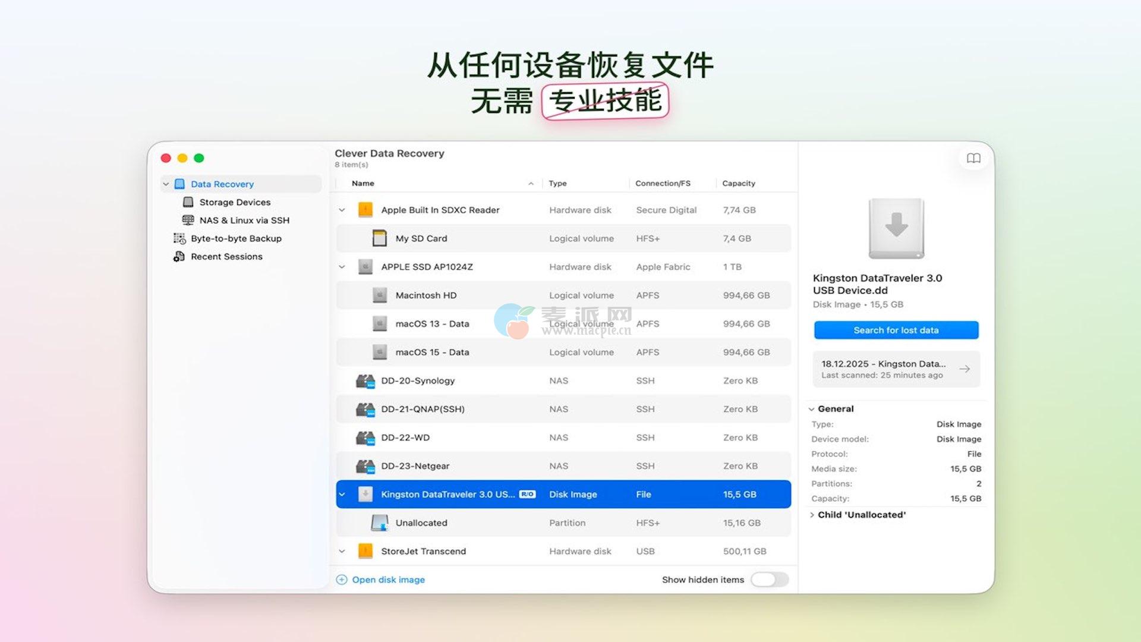Expand the Child 'Unallocated' section
The width and height of the screenshot is (1141, 642).
[x=812, y=515]
